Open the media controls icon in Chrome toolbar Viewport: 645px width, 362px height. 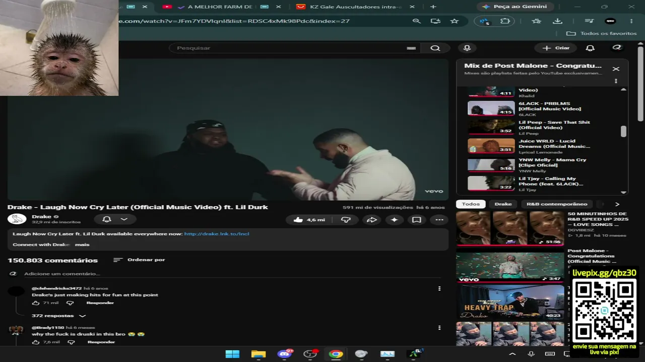pyautogui.click(x=589, y=21)
